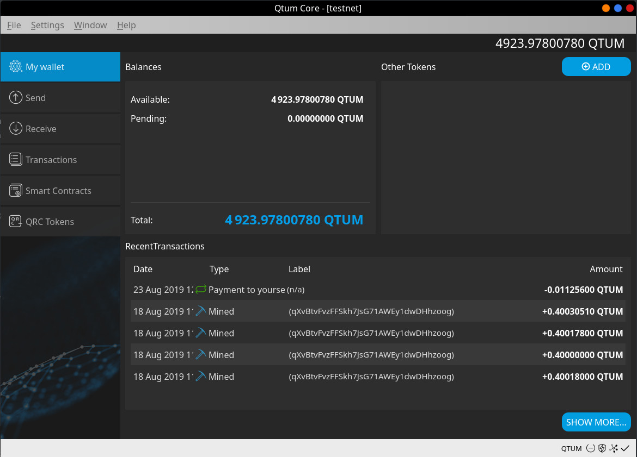
Task: Switch to the Send tab label
Action: click(36, 98)
